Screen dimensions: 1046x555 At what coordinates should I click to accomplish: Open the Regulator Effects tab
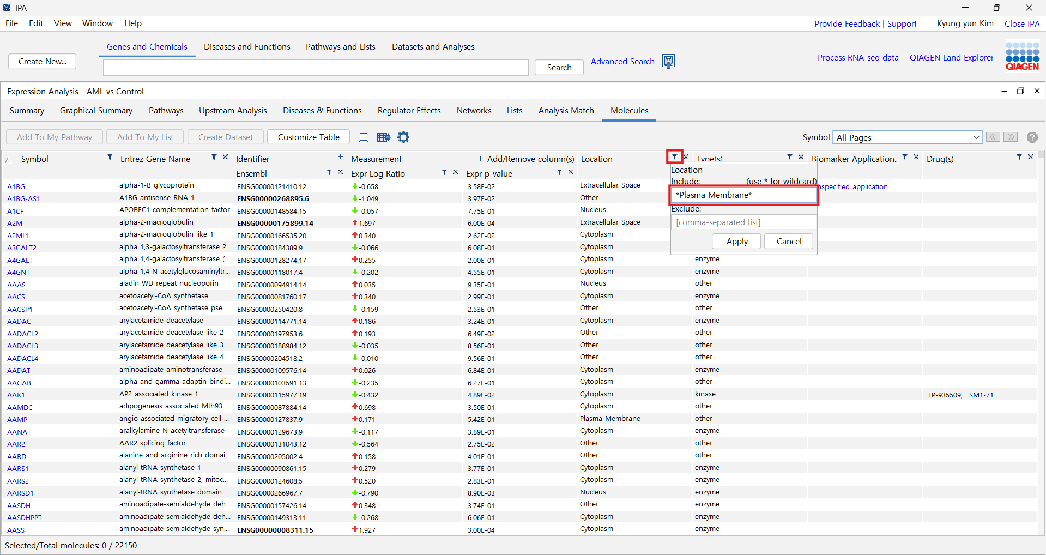coord(409,110)
